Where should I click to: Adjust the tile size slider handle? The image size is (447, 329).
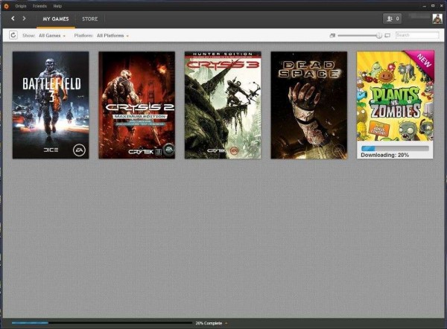pyautogui.click(x=379, y=36)
